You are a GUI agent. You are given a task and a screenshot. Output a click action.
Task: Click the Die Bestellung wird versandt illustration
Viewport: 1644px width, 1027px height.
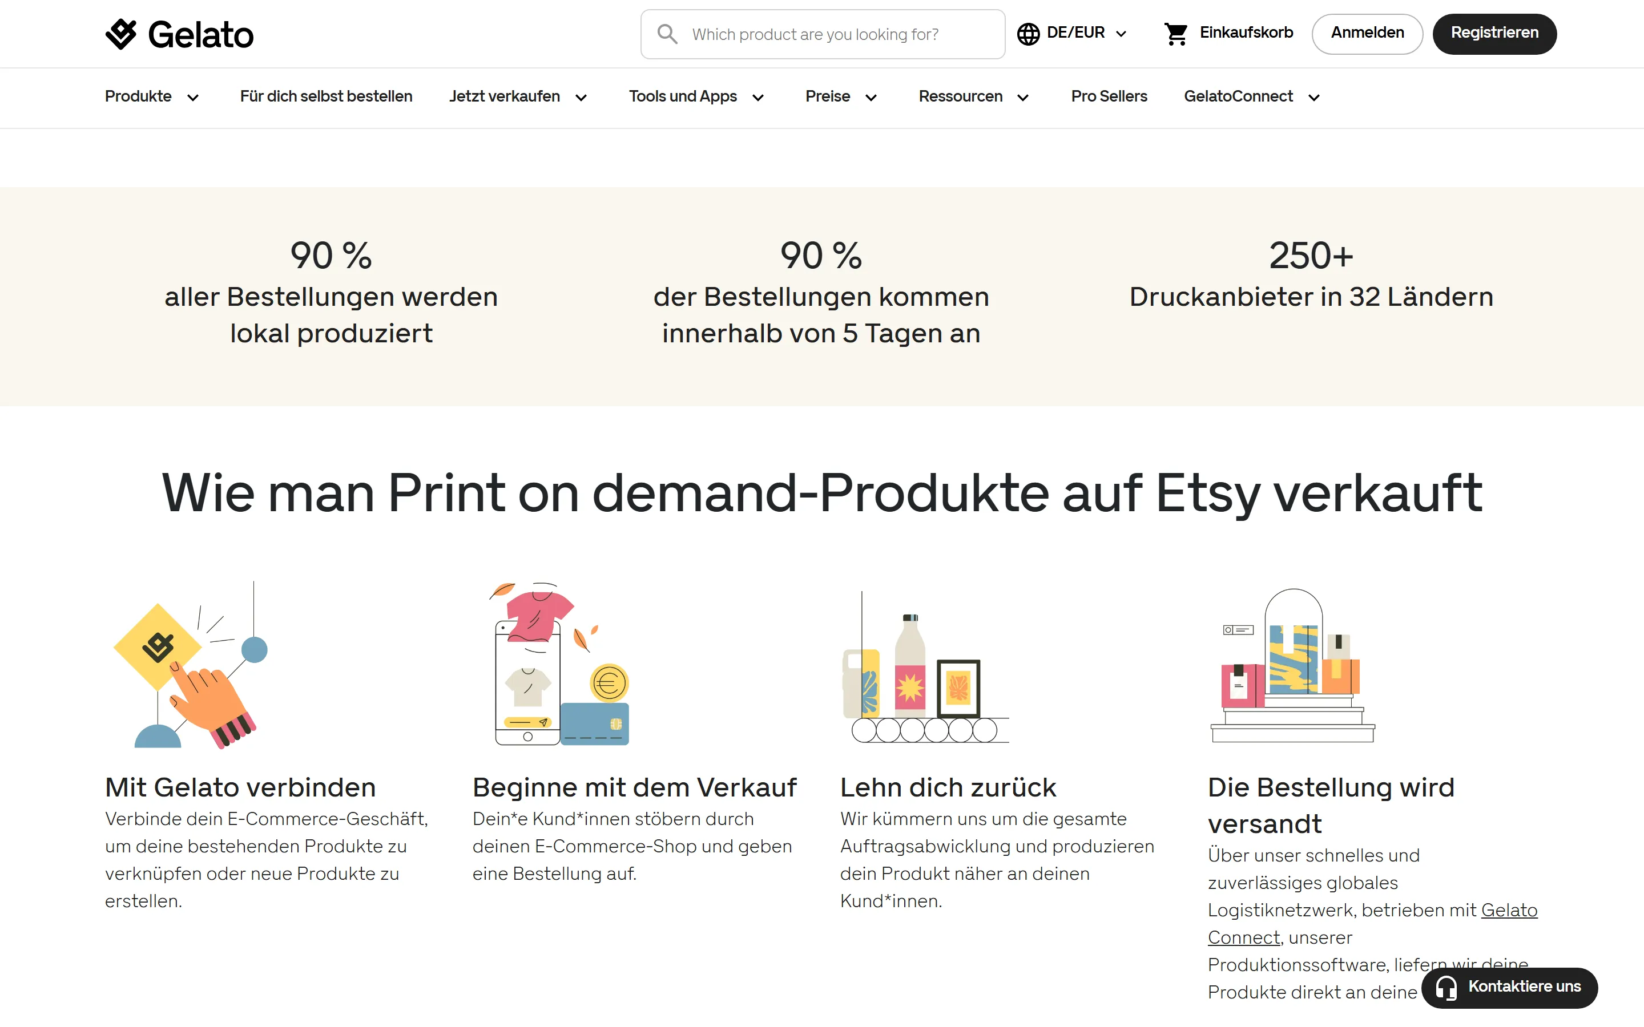point(1293,666)
